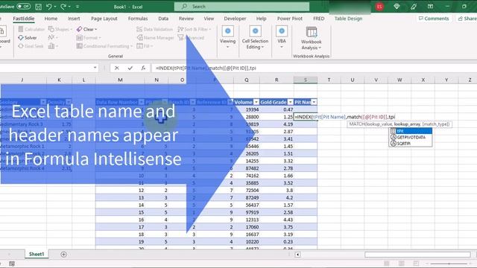
Task: Click the pen Coming Soon icon
Action: pos(414,7)
